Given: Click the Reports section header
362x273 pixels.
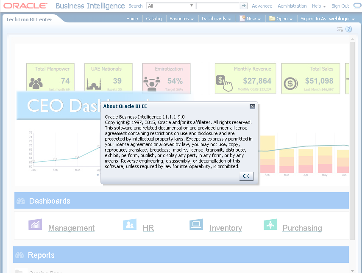Looking at the screenshot, I should coord(181,254).
